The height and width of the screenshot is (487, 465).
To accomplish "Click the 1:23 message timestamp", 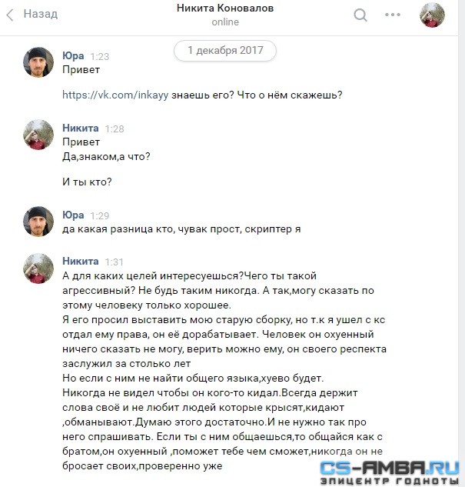I will 100,56.
